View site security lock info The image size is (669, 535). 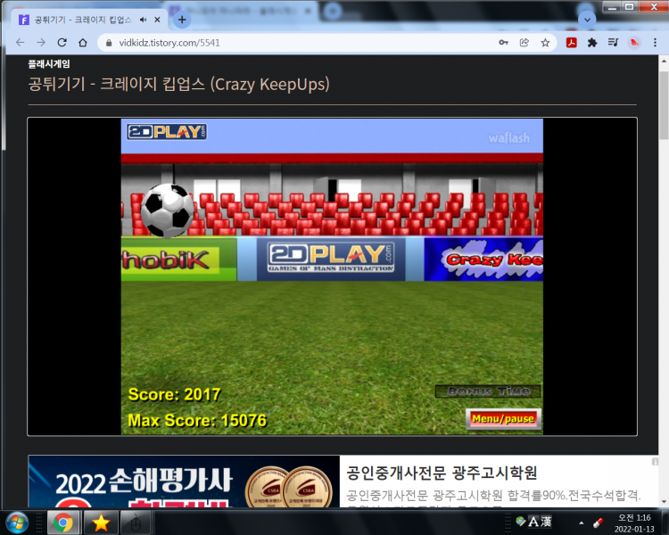(109, 43)
